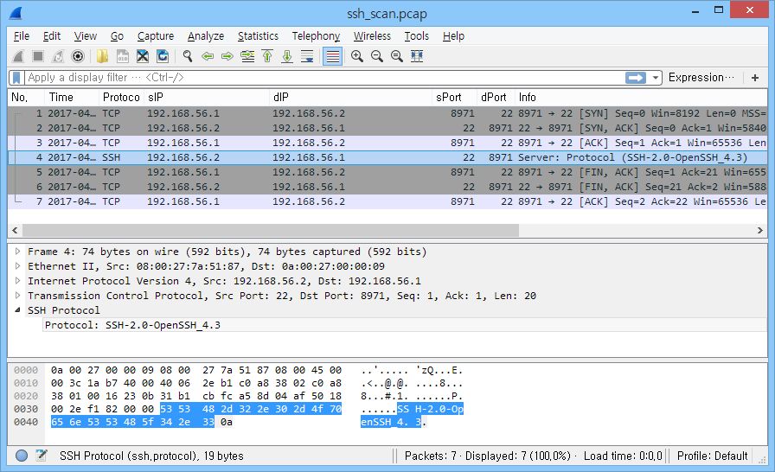Select packet 7 ACK Seq=2 row

[387, 201]
